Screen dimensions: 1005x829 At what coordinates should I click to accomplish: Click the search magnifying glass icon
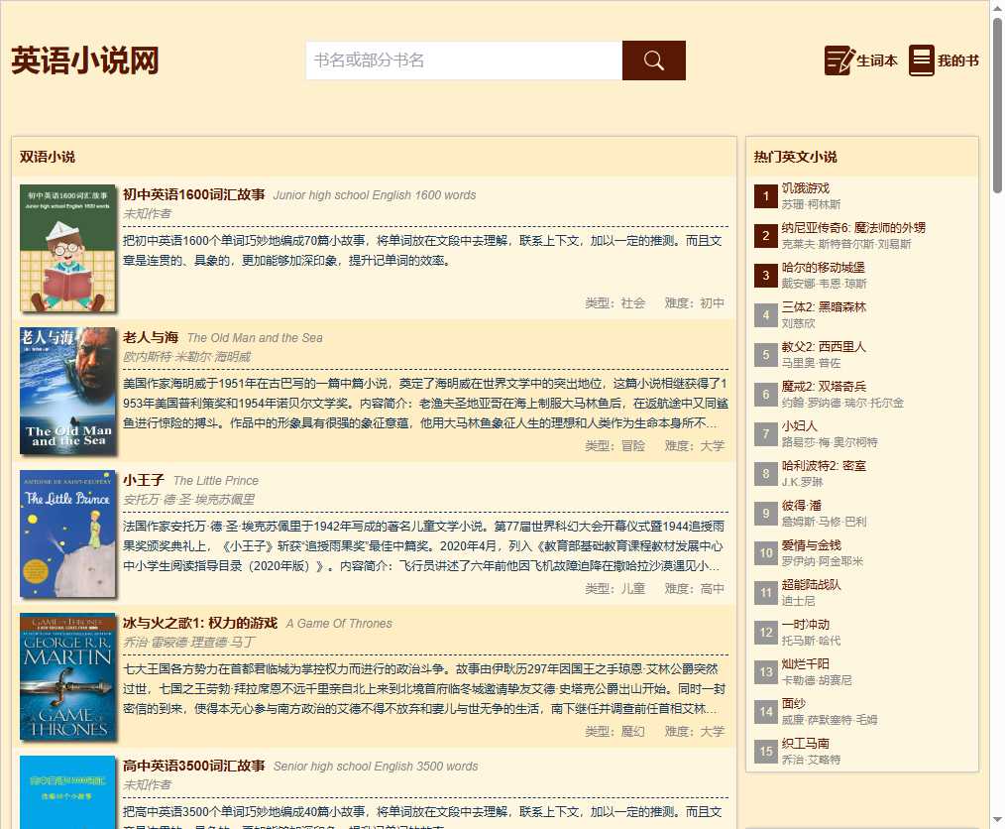click(652, 60)
